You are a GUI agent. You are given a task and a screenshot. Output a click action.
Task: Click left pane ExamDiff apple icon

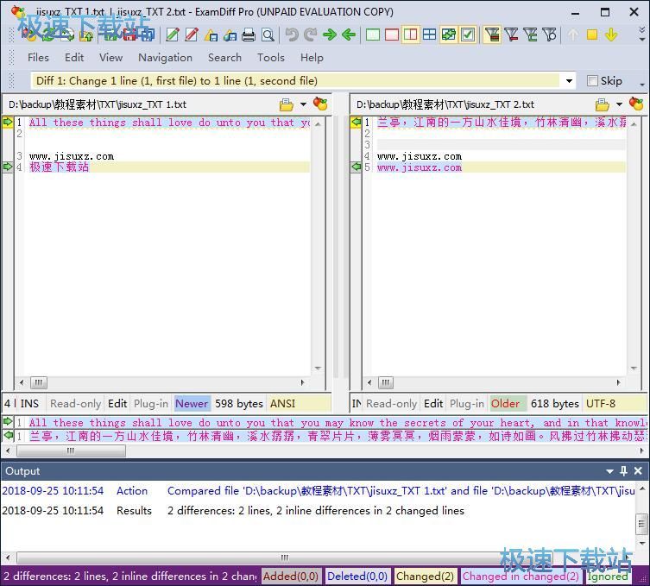(320, 104)
